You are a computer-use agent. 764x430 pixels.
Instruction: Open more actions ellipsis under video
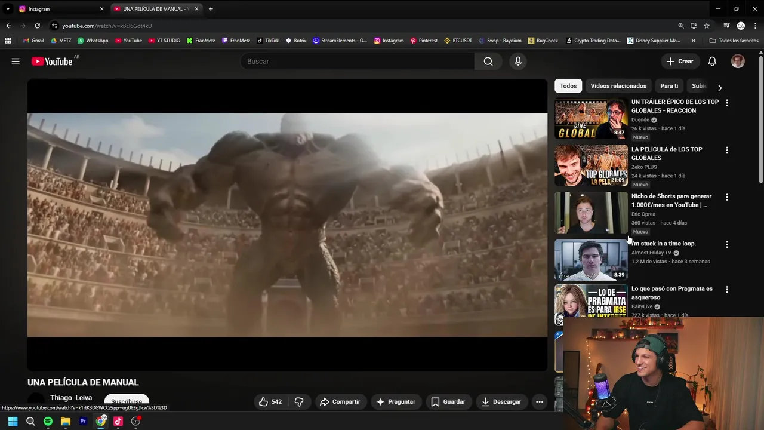(x=540, y=402)
